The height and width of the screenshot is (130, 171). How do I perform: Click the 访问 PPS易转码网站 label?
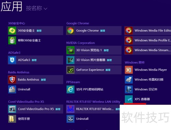(x=90, y=89)
